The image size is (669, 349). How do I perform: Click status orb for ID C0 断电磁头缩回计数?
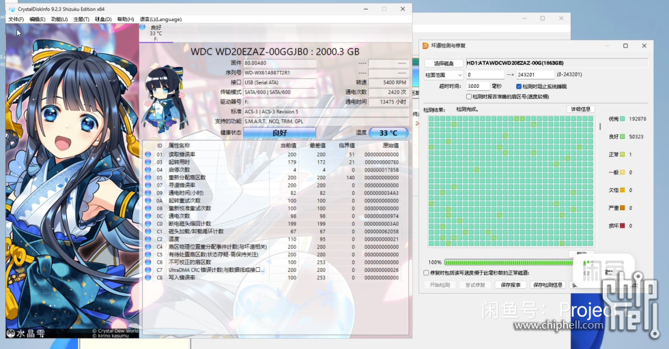[x=148, y=224]
